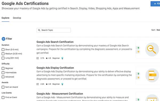Open Measurement Certification chart thumbnail
The image size is (160, 101).
pyautogui.click(x=152, y=98)
